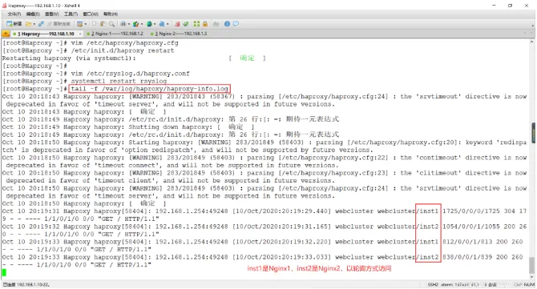Click the speech bubble feedback icon
Image resolution: width=537 pixels, height=289 pixels.
click(x=236, y=23)
